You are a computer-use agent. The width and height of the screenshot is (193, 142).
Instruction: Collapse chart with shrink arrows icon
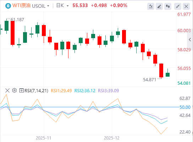[x=178, y=6]
